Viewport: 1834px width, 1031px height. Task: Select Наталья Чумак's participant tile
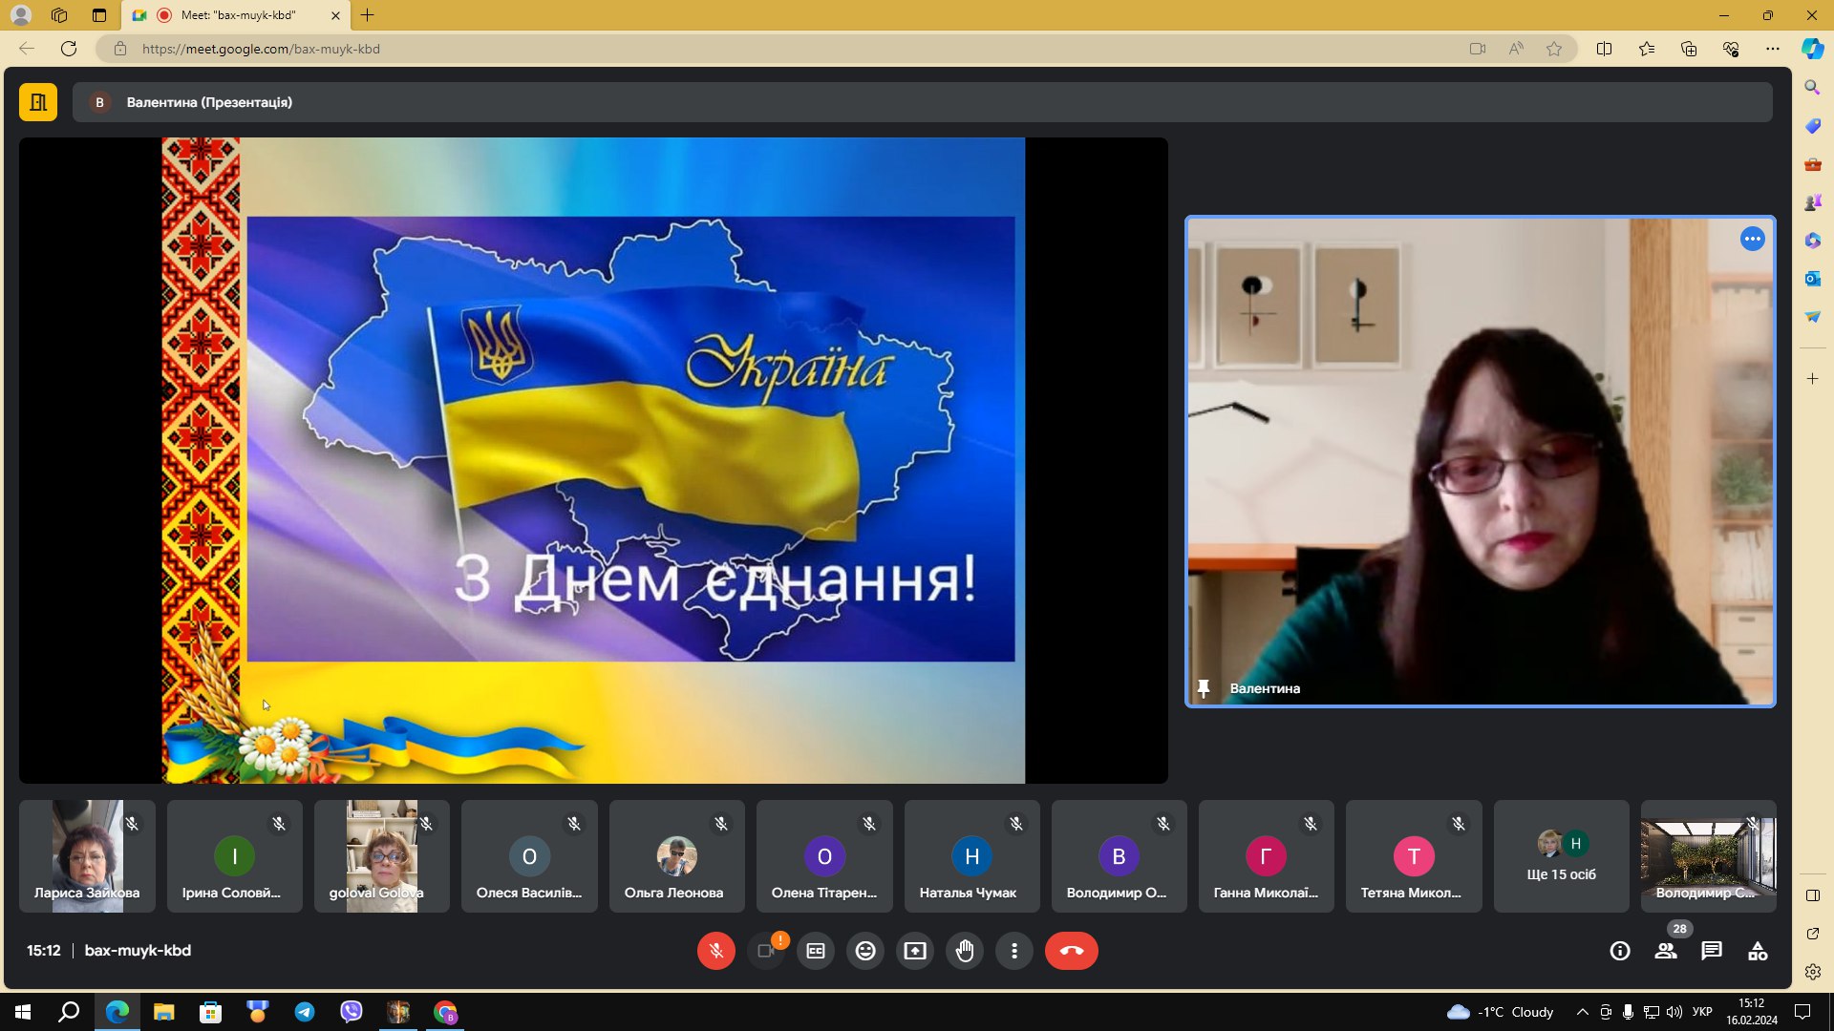[971, 856]
